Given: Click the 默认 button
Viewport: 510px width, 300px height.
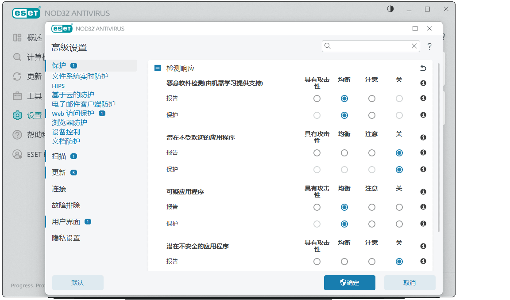Looking at the screenshot, I should [77, 283].
